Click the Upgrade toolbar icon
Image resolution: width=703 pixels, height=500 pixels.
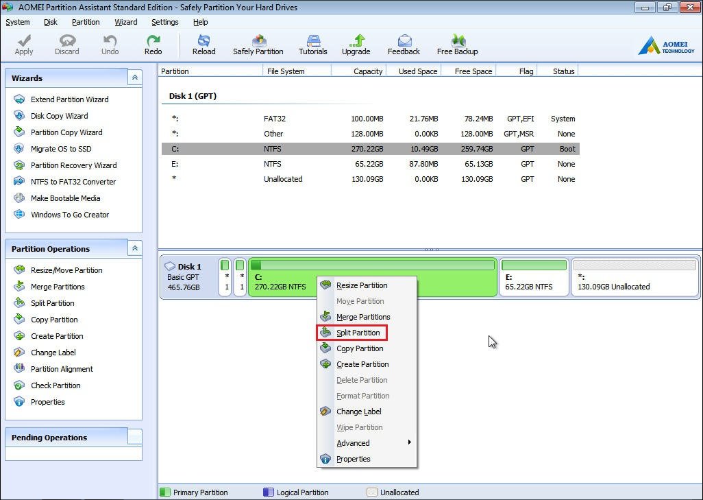[x=356, y=45]
